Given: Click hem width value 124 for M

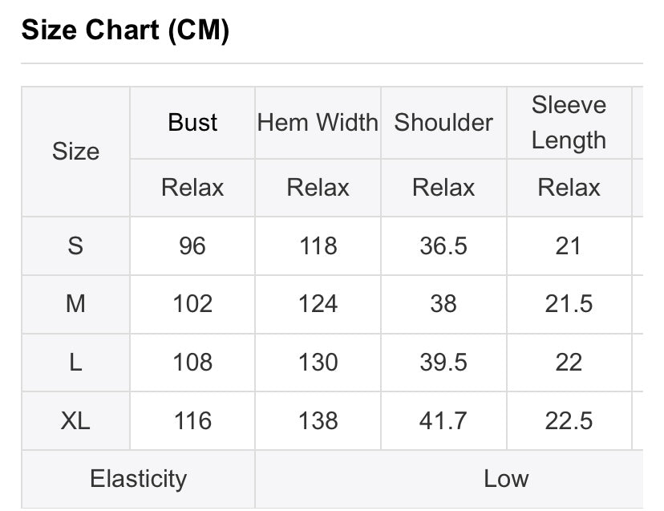Looking at the screenshot, I should click(318, 304).
